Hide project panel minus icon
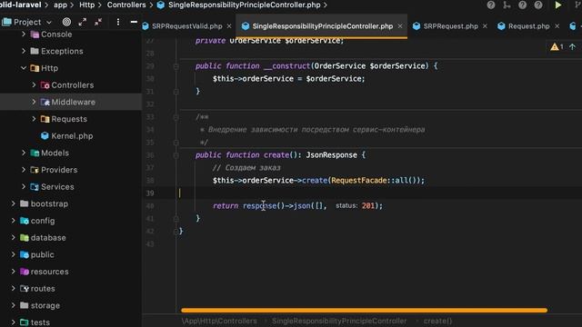The height and width of the screenshot is (327, 582). tap(134, 22)
